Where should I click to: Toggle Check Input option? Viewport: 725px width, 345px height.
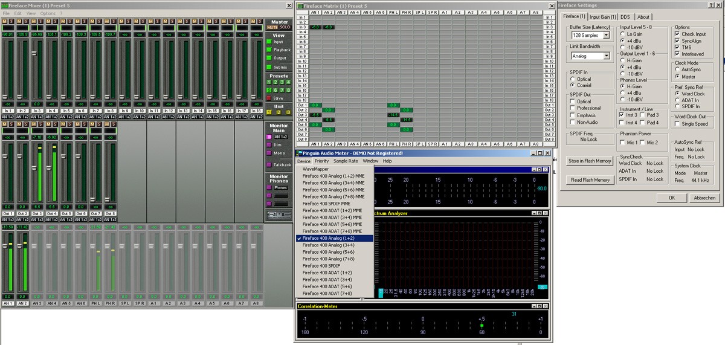point(677,34)
